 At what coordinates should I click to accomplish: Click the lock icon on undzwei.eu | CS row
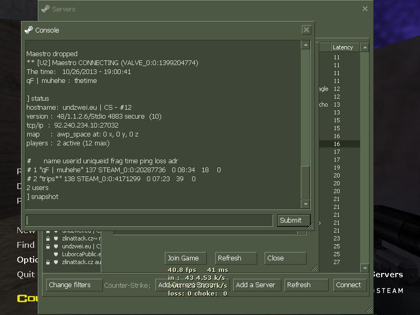click(x=48, y=246)
